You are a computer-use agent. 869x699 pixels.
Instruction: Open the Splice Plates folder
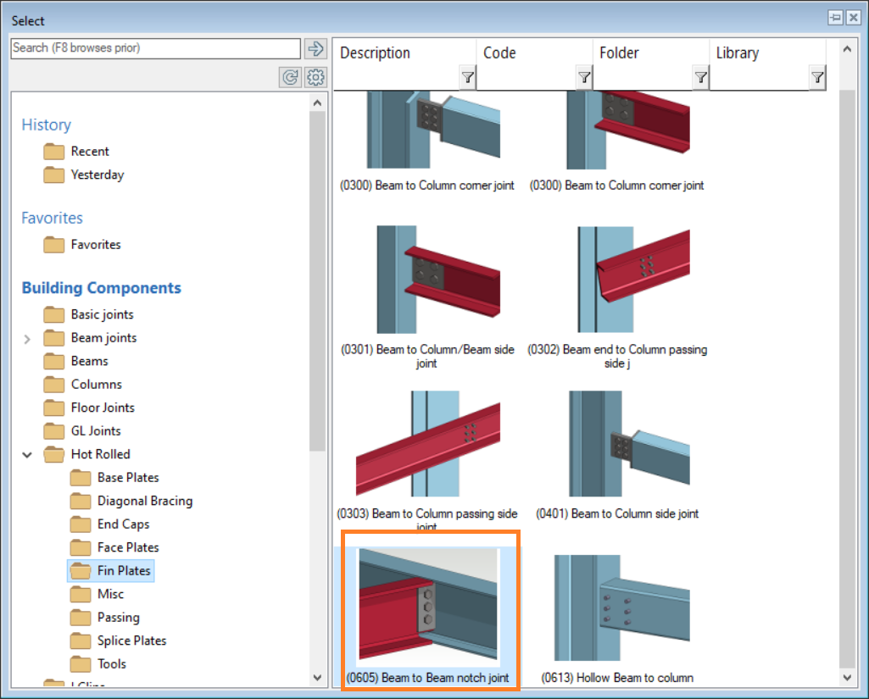[x=131, y=641]
